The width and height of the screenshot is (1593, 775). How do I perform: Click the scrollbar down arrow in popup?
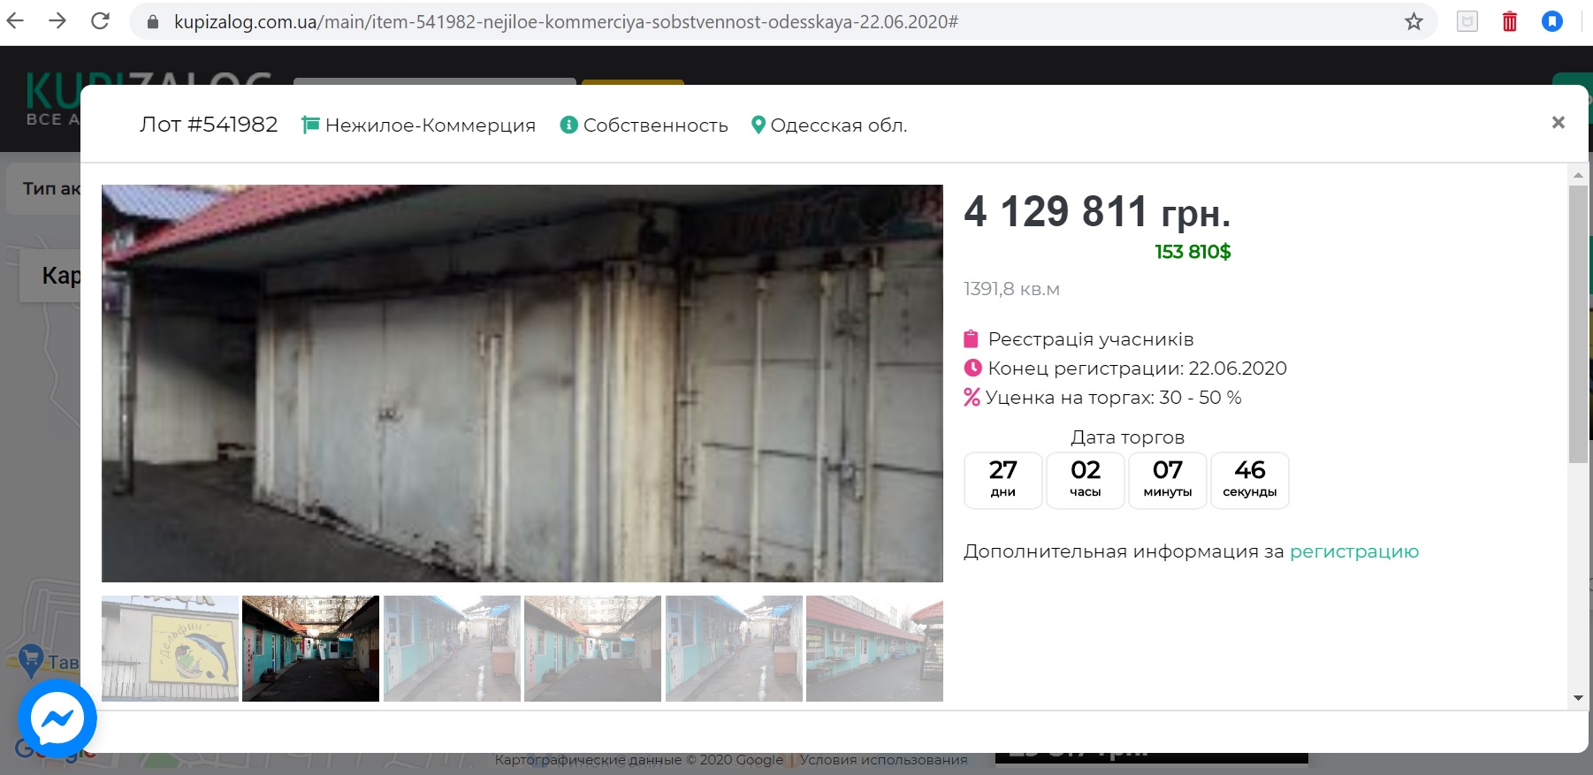tap(1578, 698)
